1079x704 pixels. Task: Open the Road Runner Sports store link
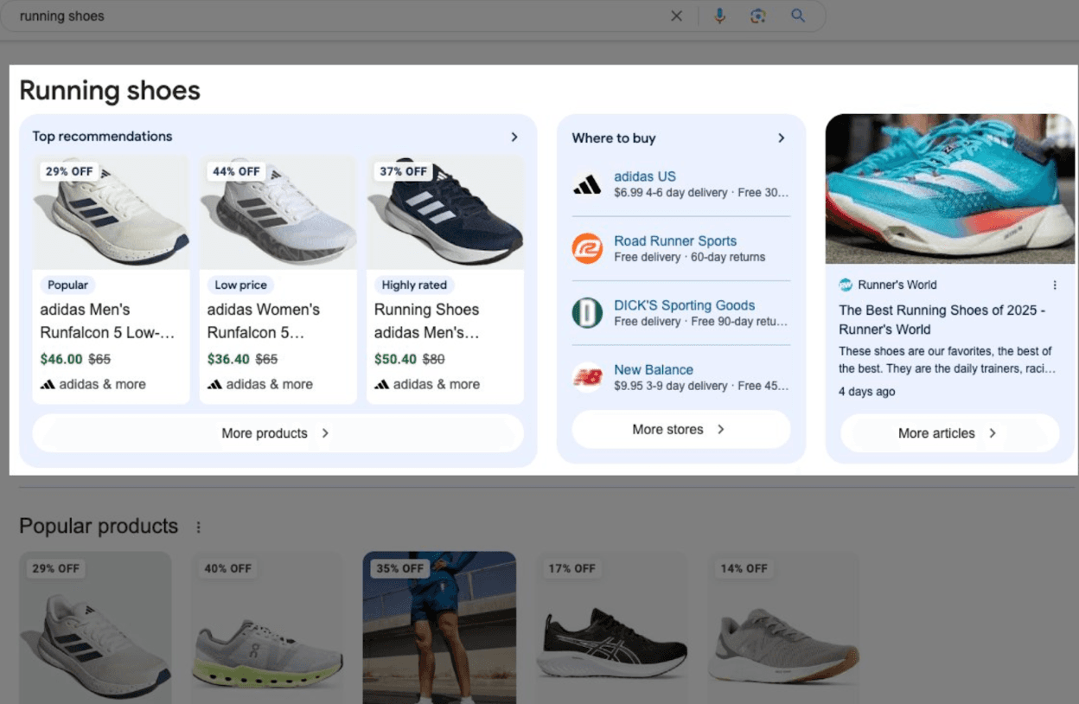click(x=675, y=240)
